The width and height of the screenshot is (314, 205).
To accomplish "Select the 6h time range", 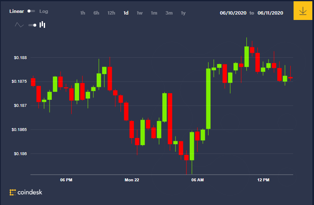I will click(x=96, y=13).
